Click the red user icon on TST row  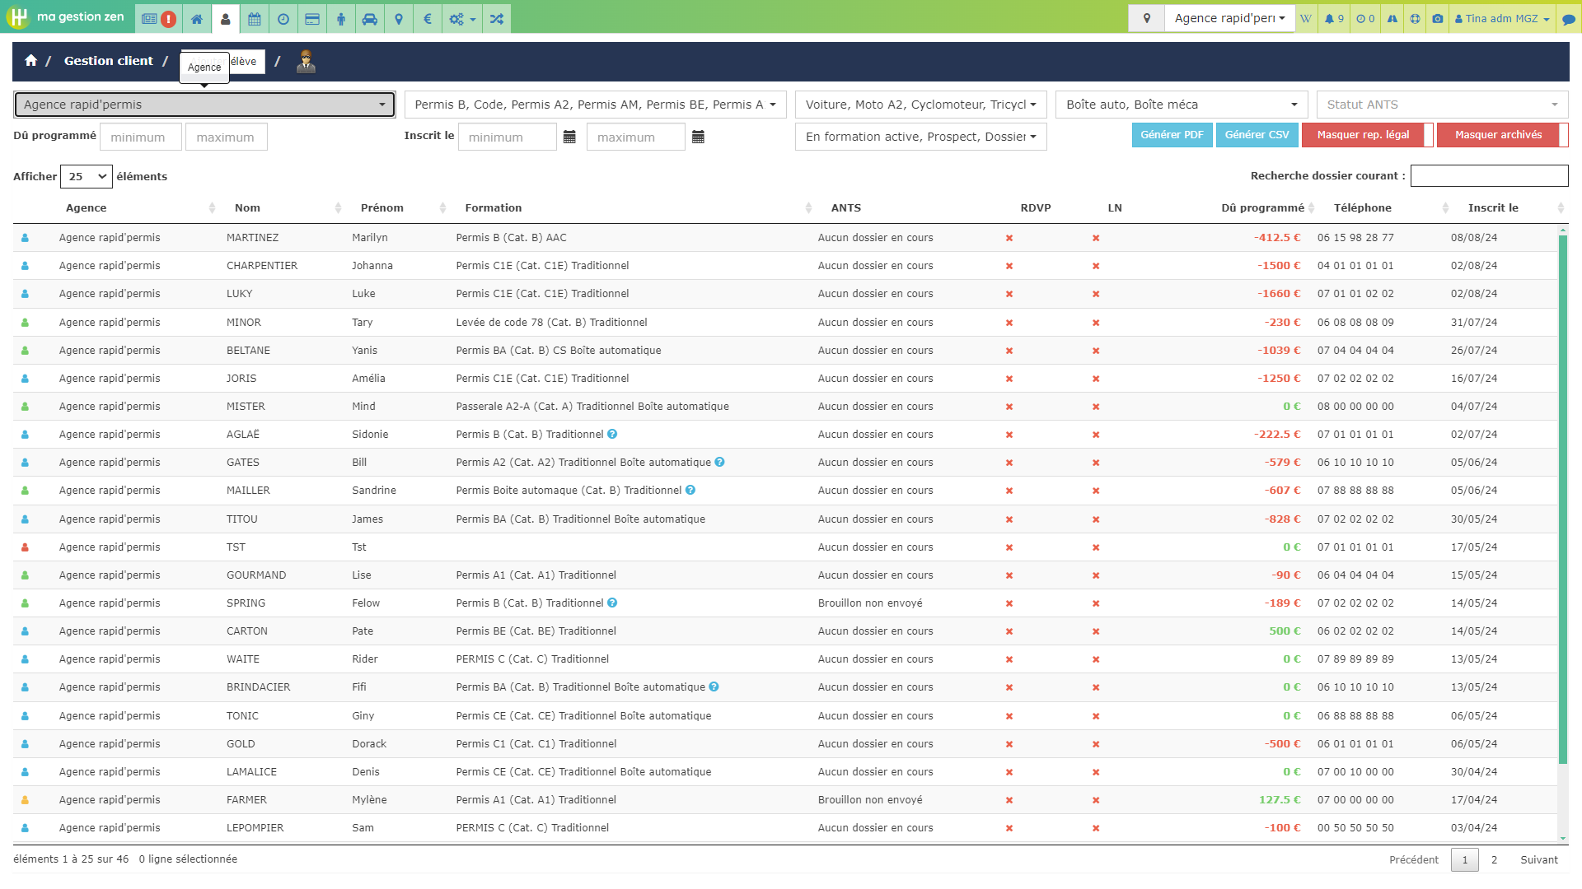tap(25, 547)
